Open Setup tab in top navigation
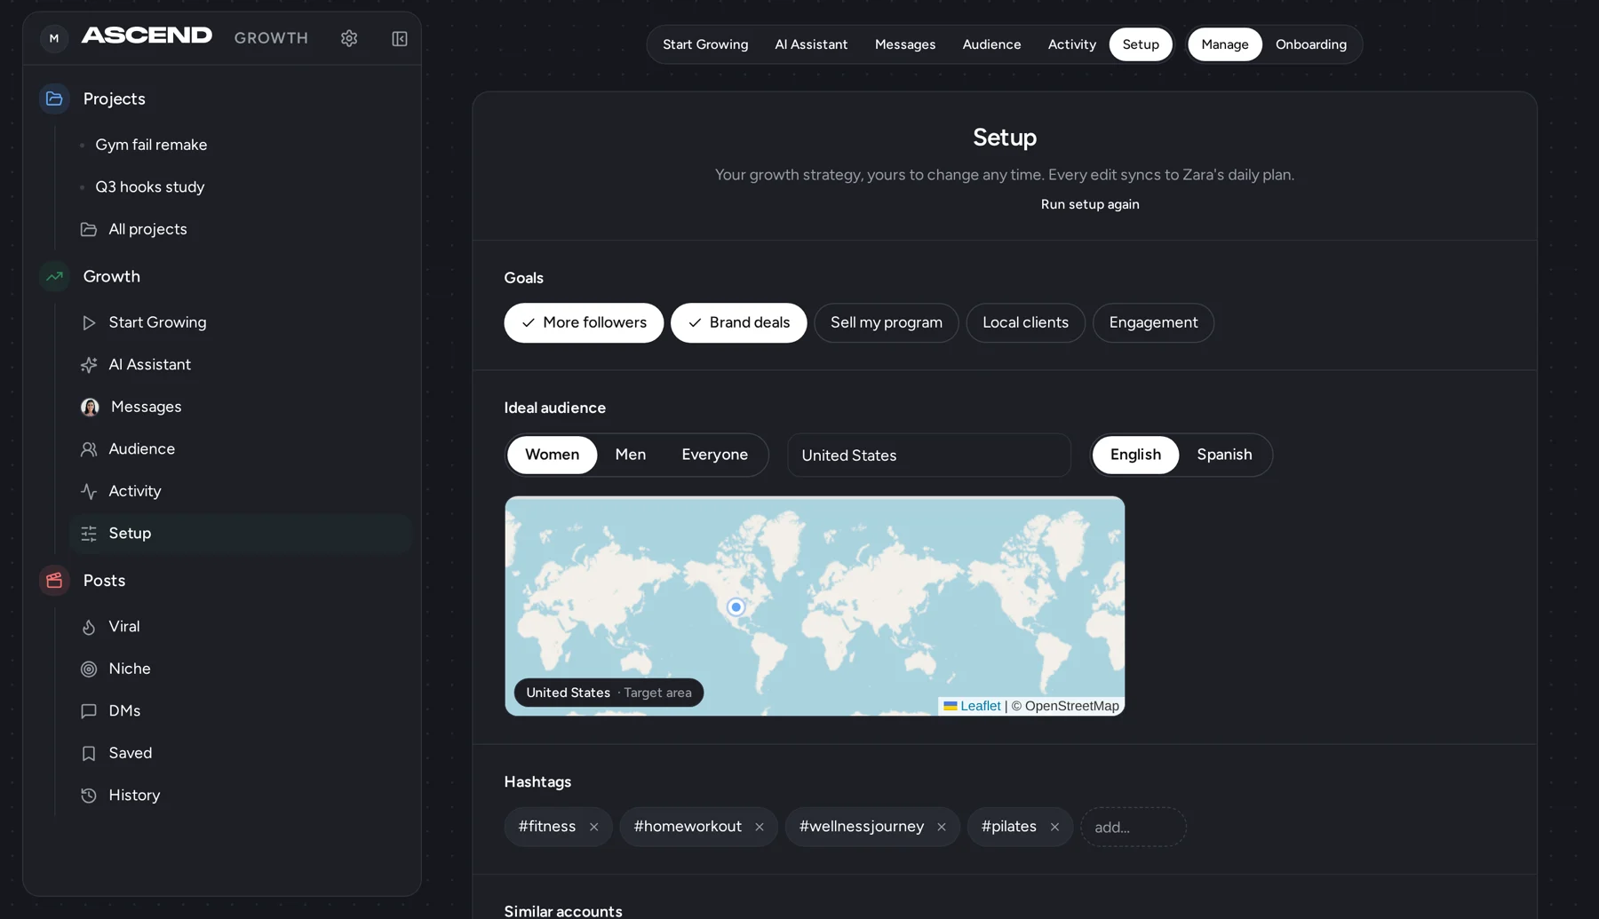Viewport: 1599px width, 919px height. (x=1141, y=44)
